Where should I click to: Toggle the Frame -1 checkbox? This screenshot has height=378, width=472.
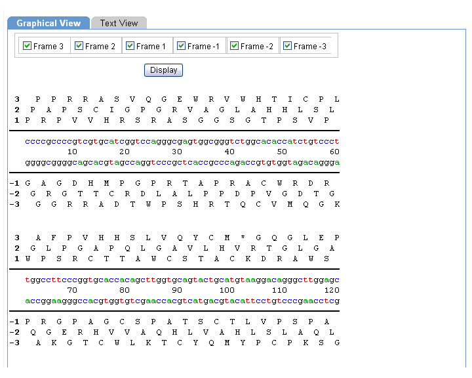click(181, 46)
